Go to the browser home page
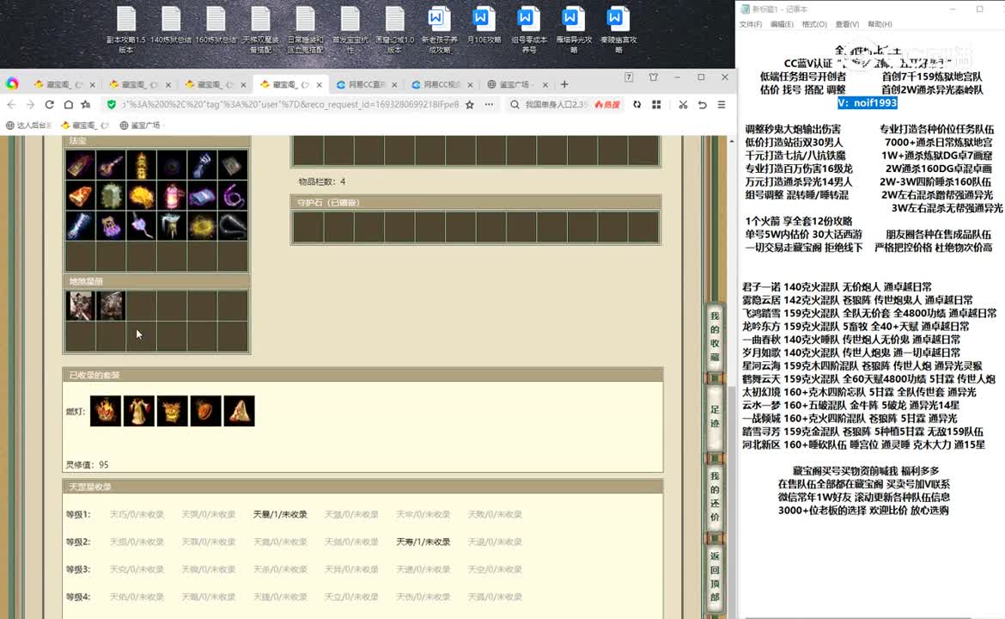The image size is (1005, 619). pyautogui.click(x=68, y=105)
